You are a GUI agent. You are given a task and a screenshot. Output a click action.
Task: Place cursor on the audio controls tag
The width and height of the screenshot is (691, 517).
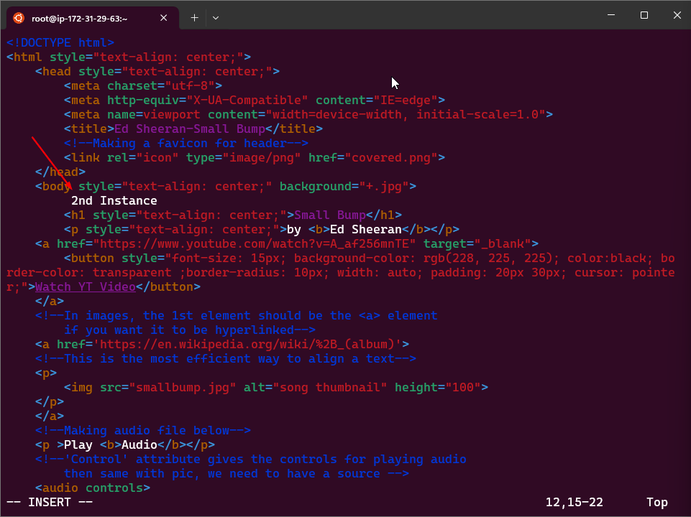pos(92,488)
